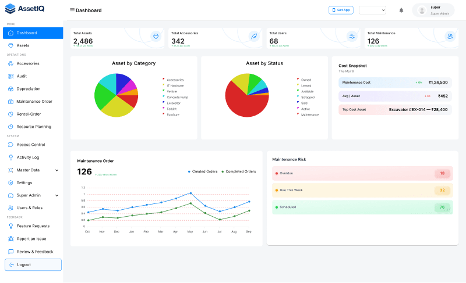Open Activity Log page label
The image size is (466, 283).
[28, 157]
